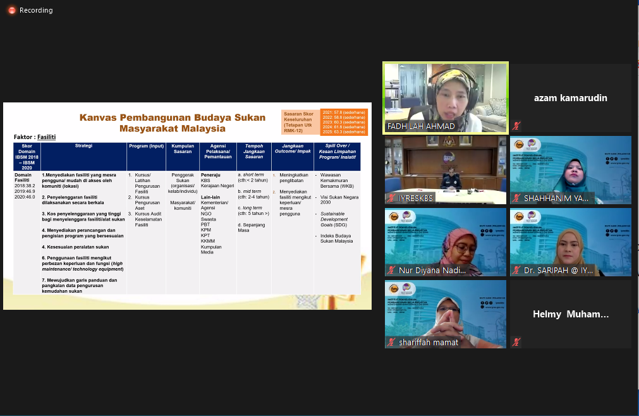Click muted mic icon beside Nur Diyana name
This screenshot has width=639, height=416.
point(392,270)
